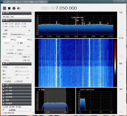Image resolution: width=127 pixels, height=116 pixels.
Task: Stop the radio with the square stop button
Action: pyautogui.click(x=9, y=8)
